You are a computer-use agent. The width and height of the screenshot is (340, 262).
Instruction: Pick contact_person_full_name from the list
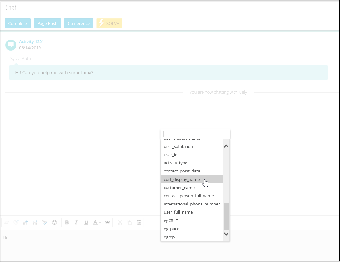192,196
